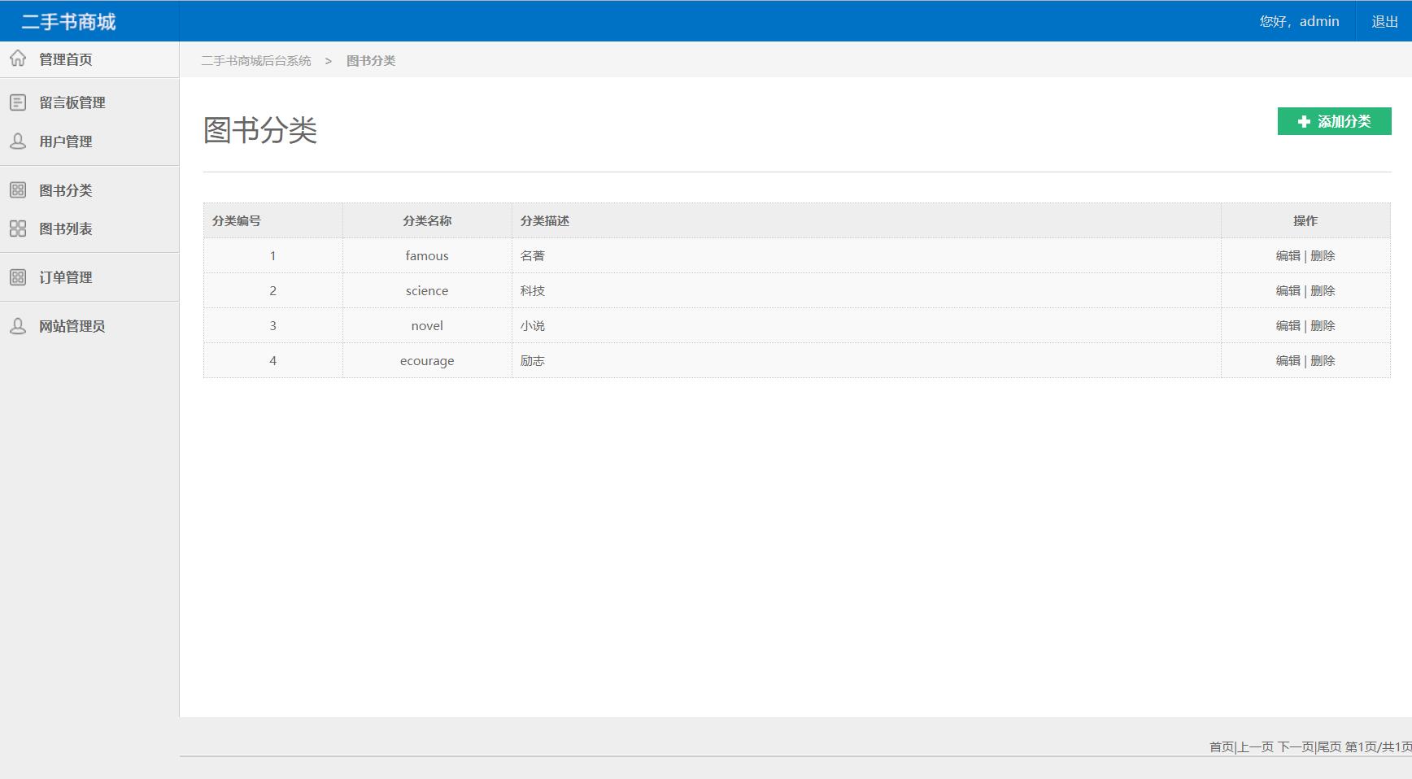Click the four-squares icon beside 图书列表
The height and width of the screenshot is (779, 1412).
(x=18, y=228)
